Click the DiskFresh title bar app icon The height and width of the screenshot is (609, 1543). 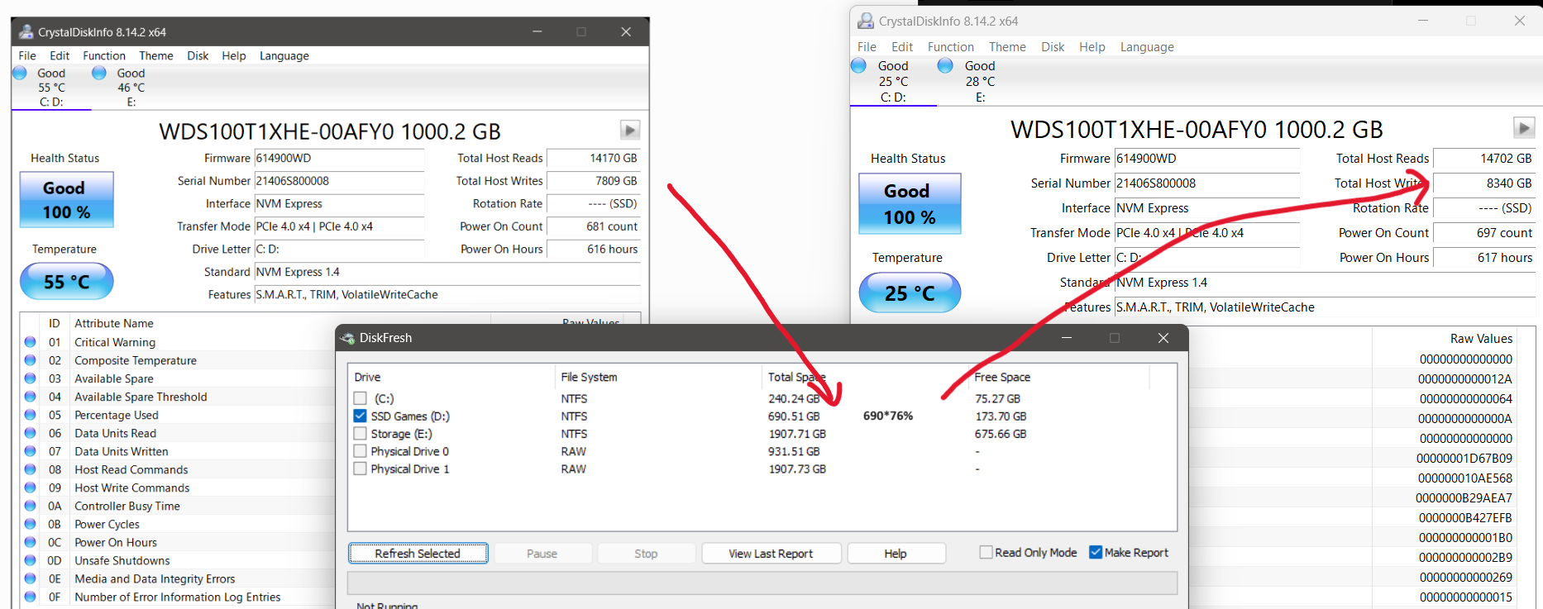coord(347,338)
